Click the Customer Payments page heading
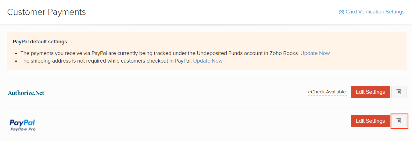This screenshot has height=141, width=412. (46, 12)
